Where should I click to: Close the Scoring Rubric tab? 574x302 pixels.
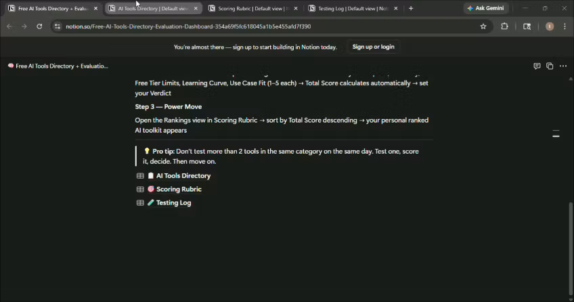(x=296, y=8)
